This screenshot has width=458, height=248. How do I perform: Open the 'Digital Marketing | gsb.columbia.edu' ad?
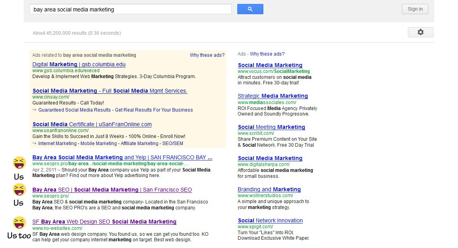(79, 65)
